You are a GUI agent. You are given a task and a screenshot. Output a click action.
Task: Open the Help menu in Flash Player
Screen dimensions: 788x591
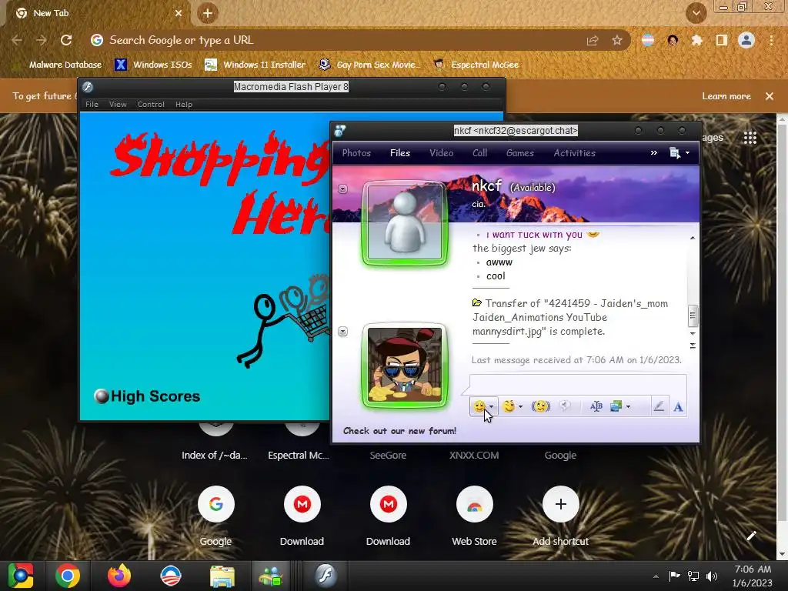[x=184, y=105]
